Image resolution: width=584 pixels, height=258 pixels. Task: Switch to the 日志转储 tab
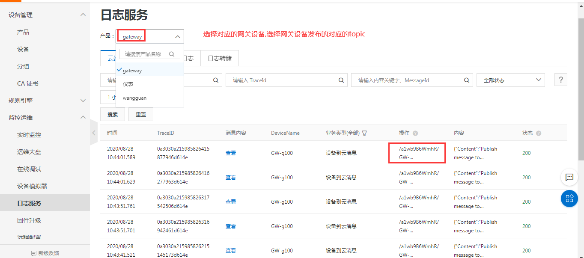point(220,58)
